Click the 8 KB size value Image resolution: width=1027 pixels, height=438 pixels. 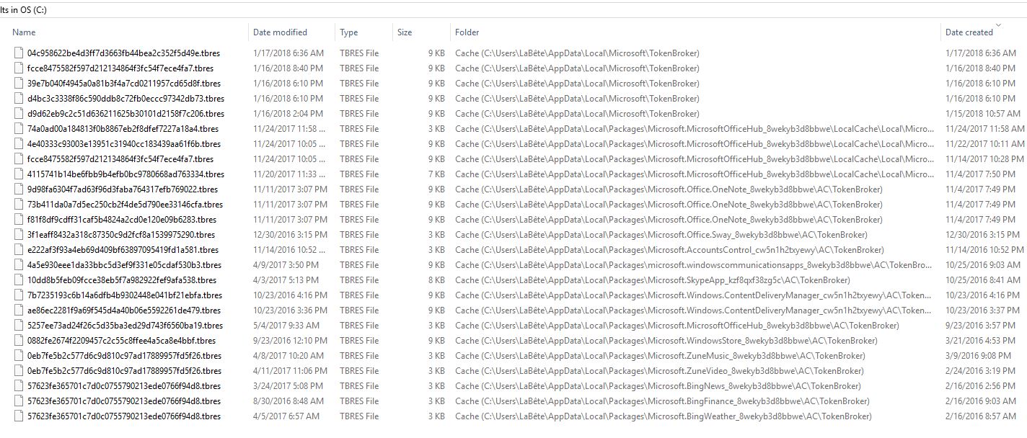(x=436, y=280)
